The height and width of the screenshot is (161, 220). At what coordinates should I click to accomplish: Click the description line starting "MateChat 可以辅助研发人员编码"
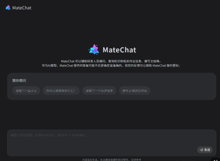(x=111, y=61)
